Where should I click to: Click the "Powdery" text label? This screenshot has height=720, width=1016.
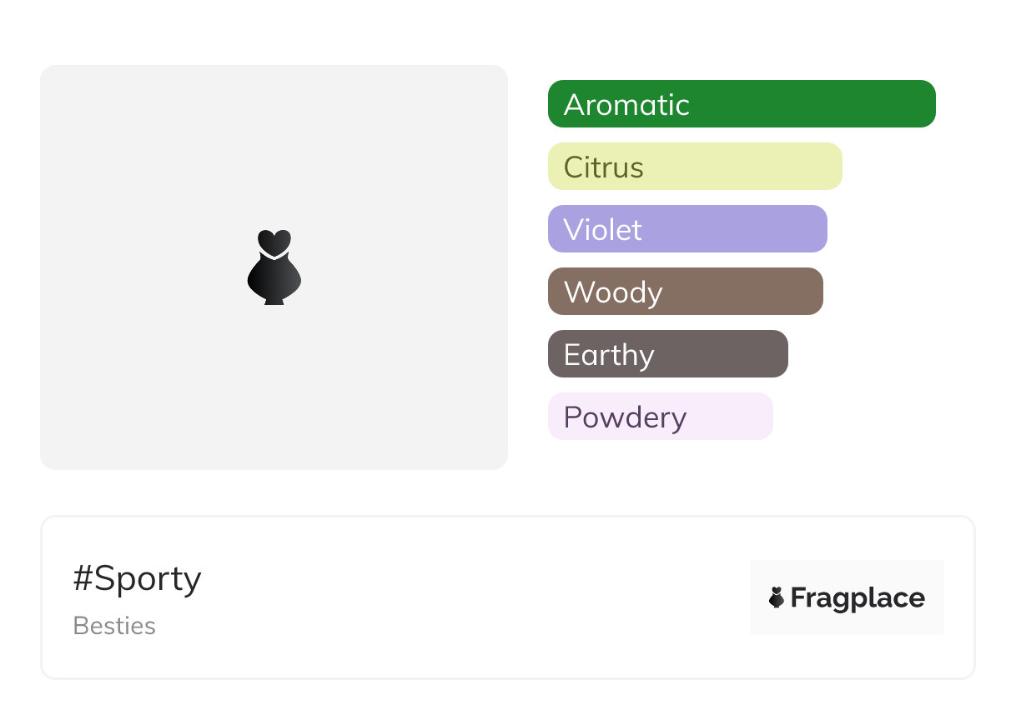[625, 417]
